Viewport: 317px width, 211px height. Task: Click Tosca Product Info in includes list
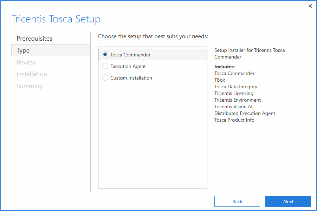coord(234,120)
